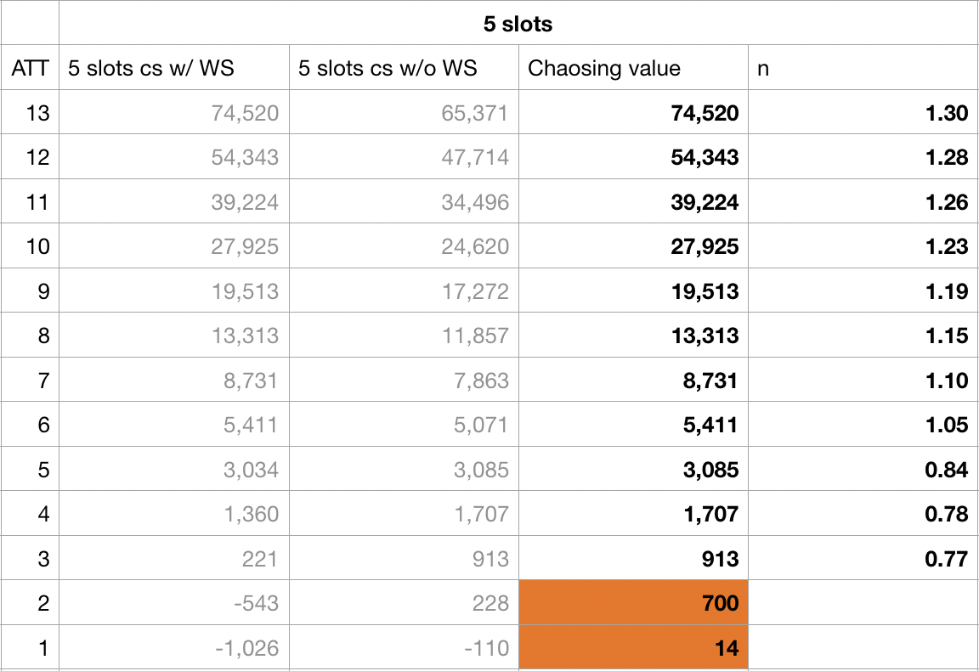979x671 pixels.
Task: Select the cell containing -110
Action: (404, 648)
